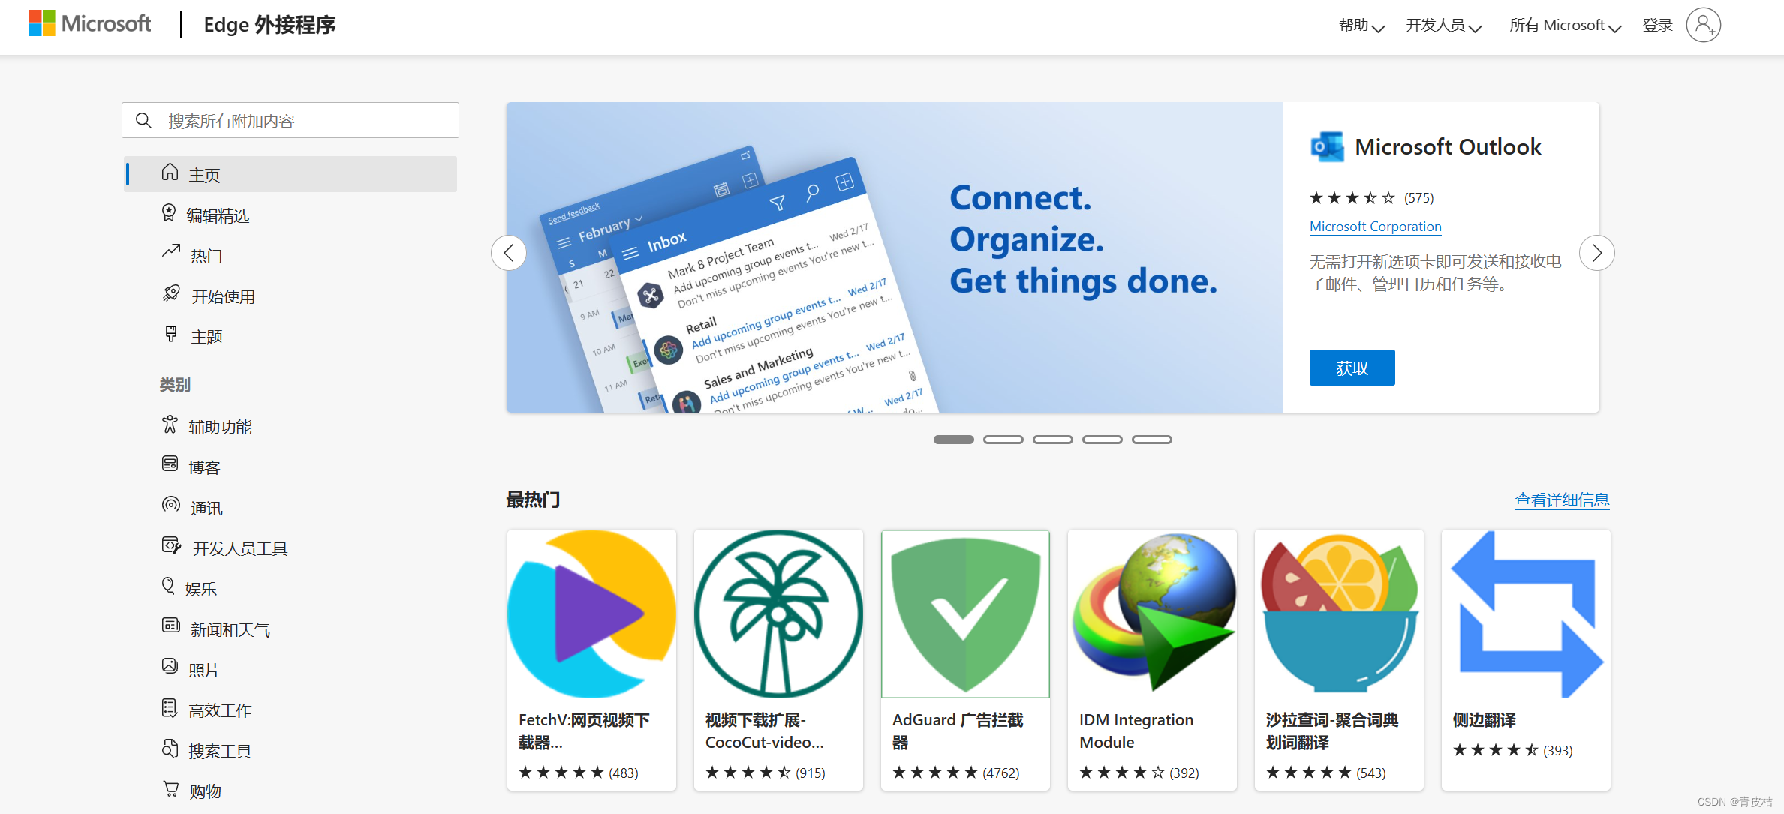Image resolution: width=1784 pixels, height=814 pixels.
Task: Advance carousel with the right arrow
Action: coord(1596,253)
